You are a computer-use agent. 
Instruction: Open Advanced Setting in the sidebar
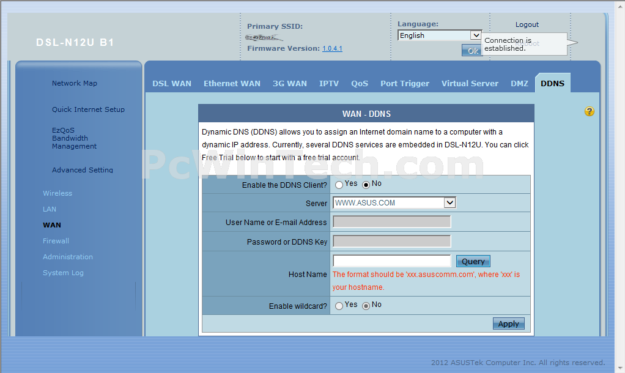coord(83,170)
